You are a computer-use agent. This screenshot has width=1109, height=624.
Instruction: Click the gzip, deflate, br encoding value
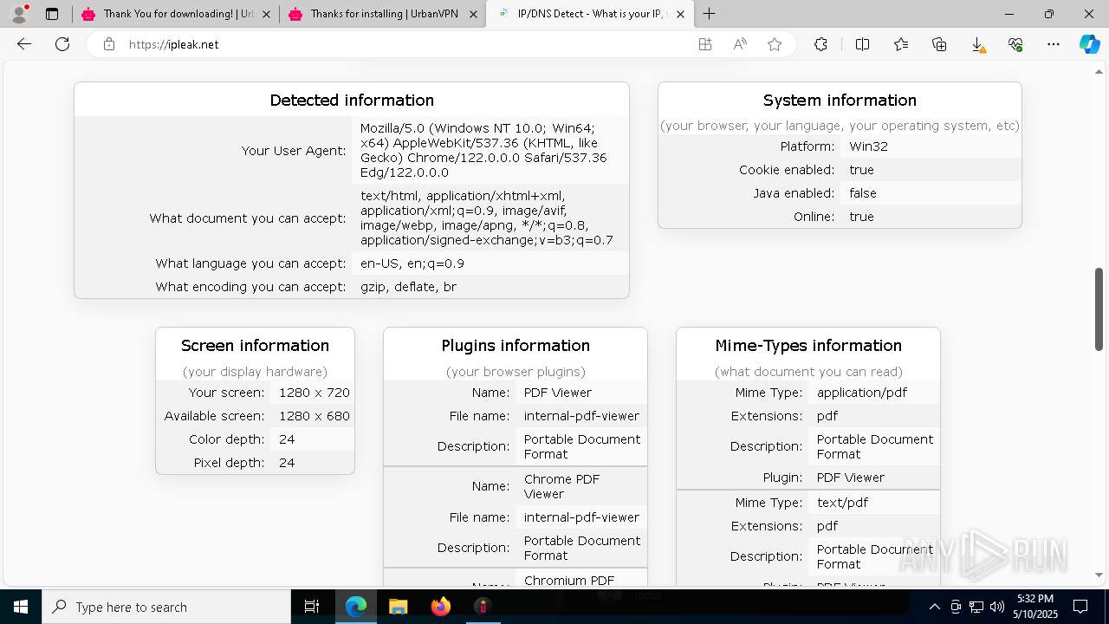click(x=408, y=287)
